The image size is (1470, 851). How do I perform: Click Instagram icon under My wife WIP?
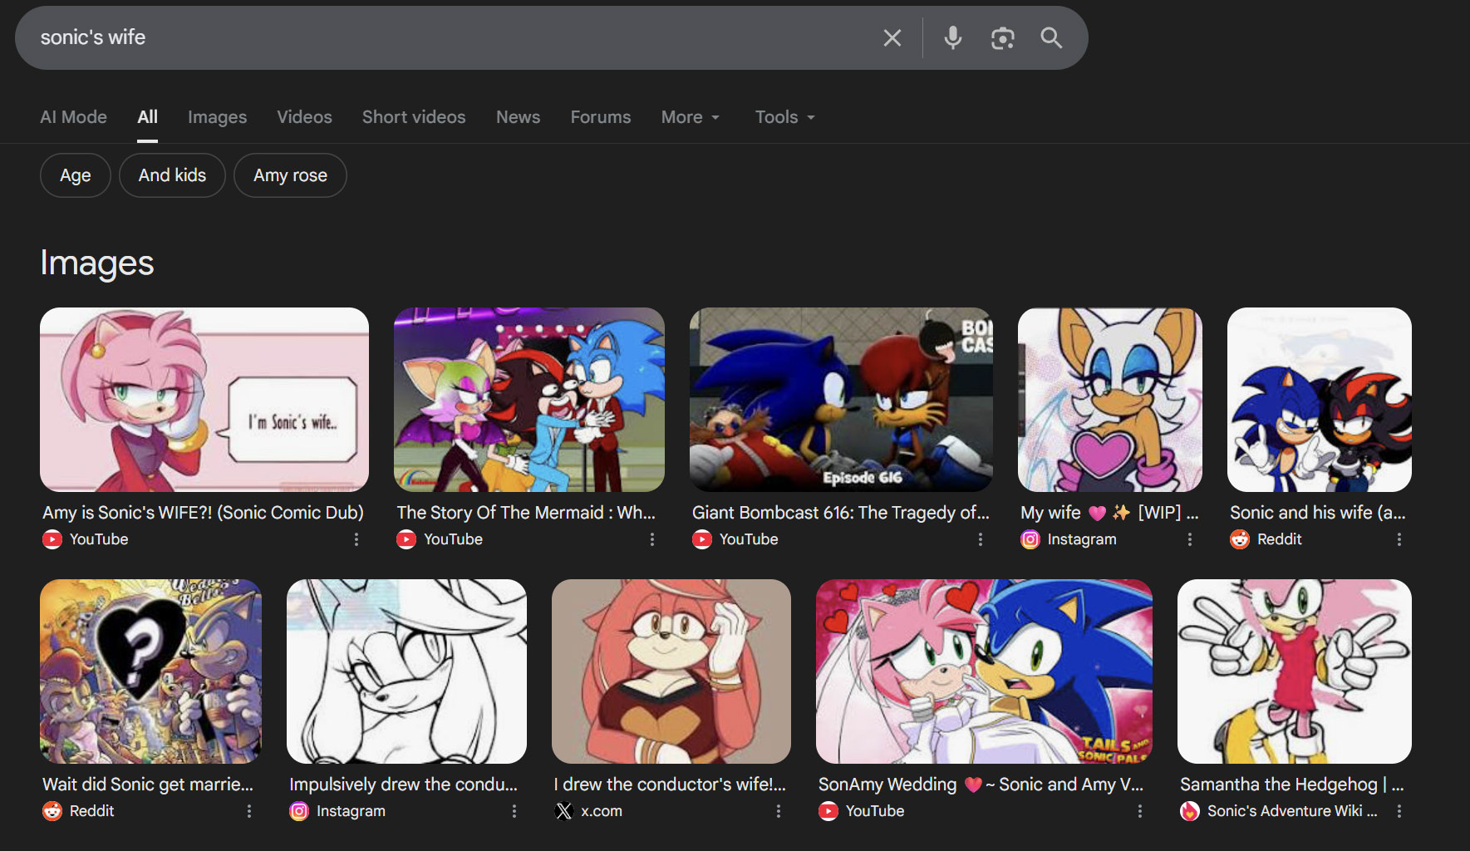[x=1030, y=539]
